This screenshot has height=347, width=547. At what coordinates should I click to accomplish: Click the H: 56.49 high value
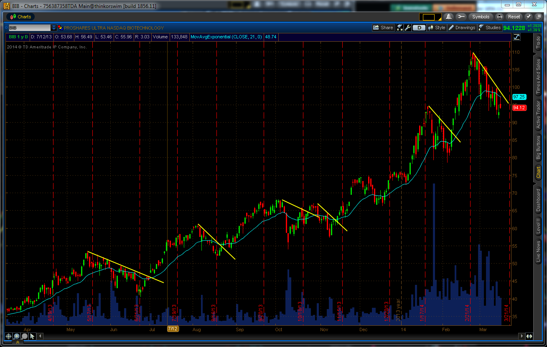point(83,37)
